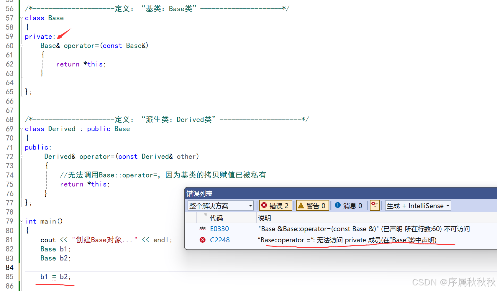Click the filter columns icon in error list toolbar
The height and width of the screenshot is (291, 497).
[x=375, y=205]
